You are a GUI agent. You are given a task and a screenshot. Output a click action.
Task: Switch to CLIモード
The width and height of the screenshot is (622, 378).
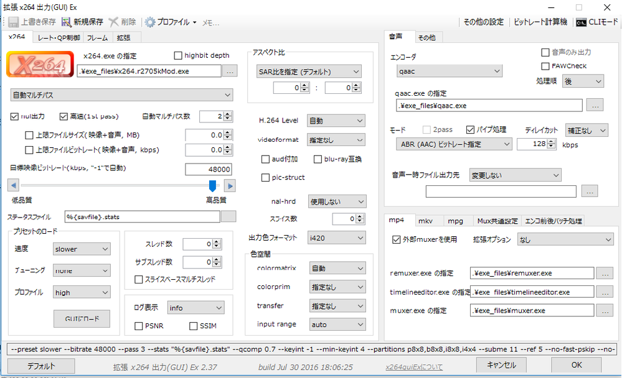(595, 22)
